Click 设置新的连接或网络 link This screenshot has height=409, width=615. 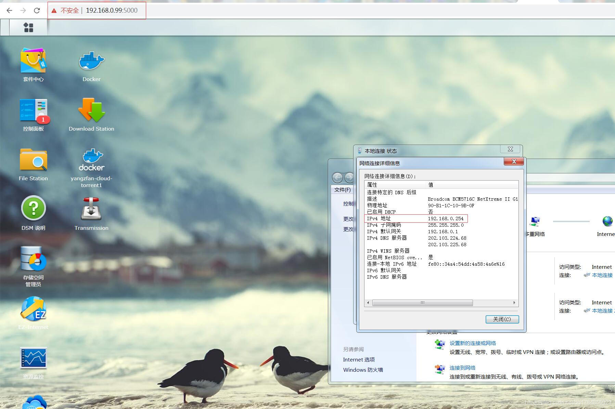pyautogui.click(x=473, y=343)
